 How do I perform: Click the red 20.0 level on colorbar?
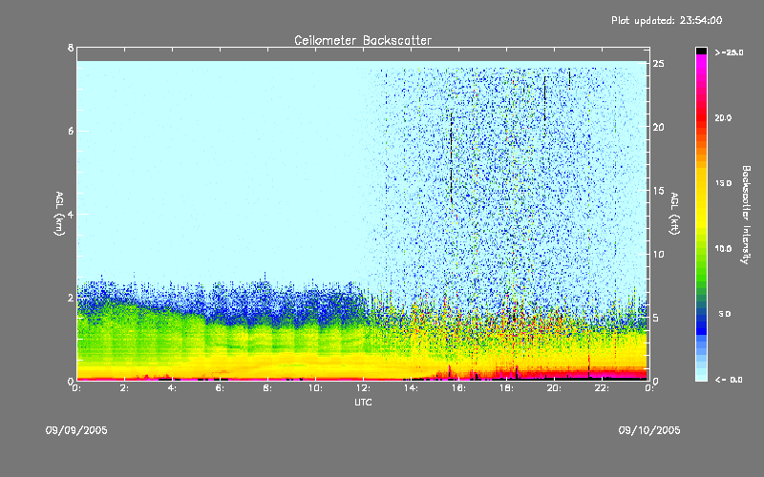(701, 118)
